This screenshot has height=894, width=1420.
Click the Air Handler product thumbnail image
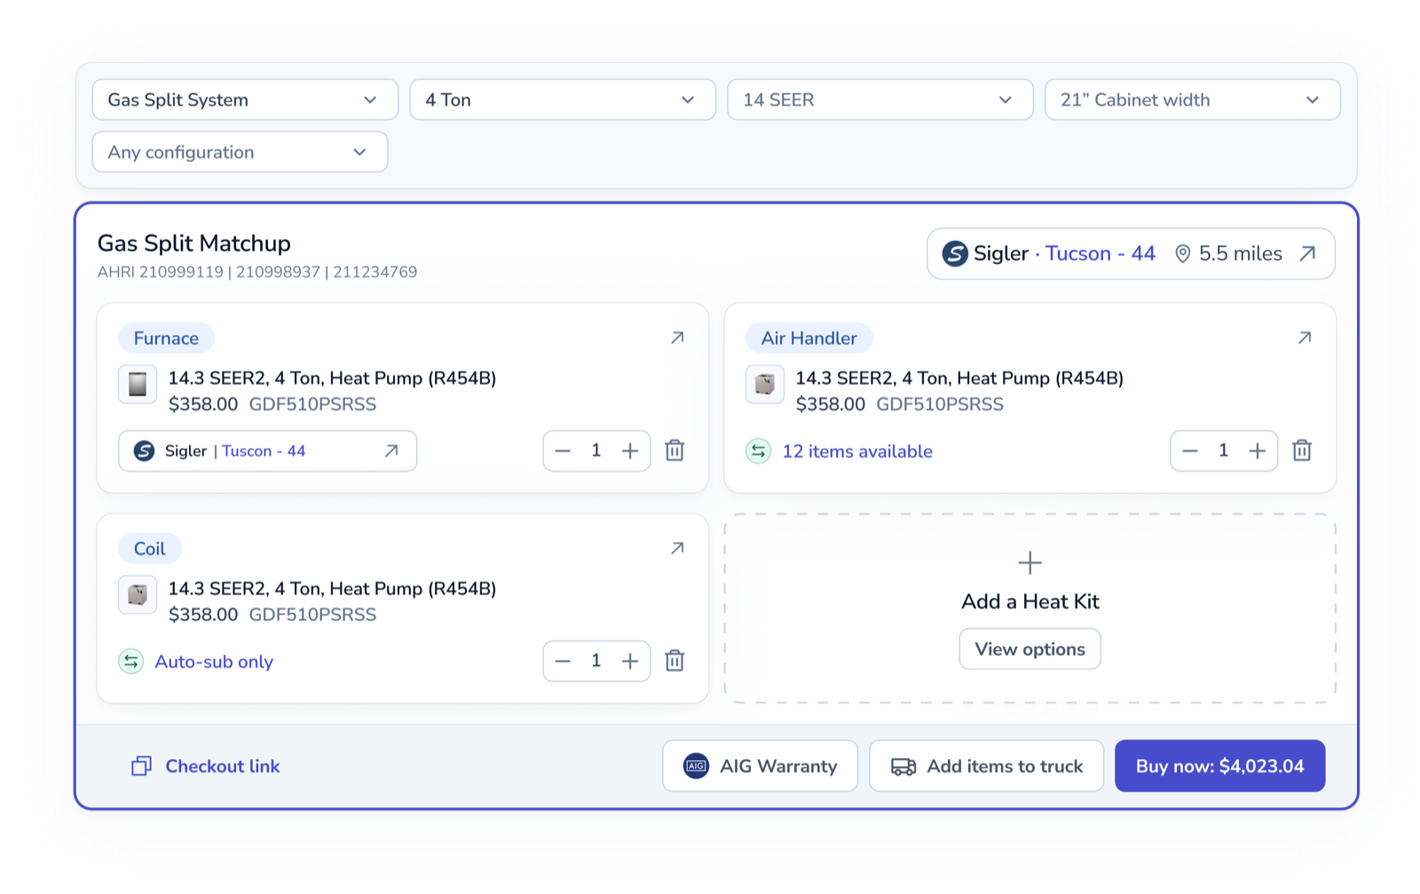coord(764,384)
